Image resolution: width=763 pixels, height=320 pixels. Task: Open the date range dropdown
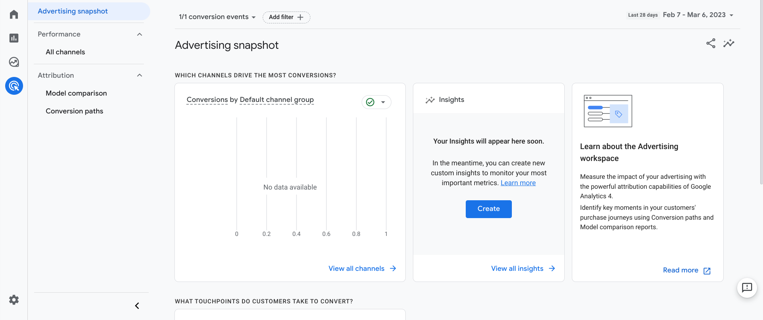coord(698,15)
